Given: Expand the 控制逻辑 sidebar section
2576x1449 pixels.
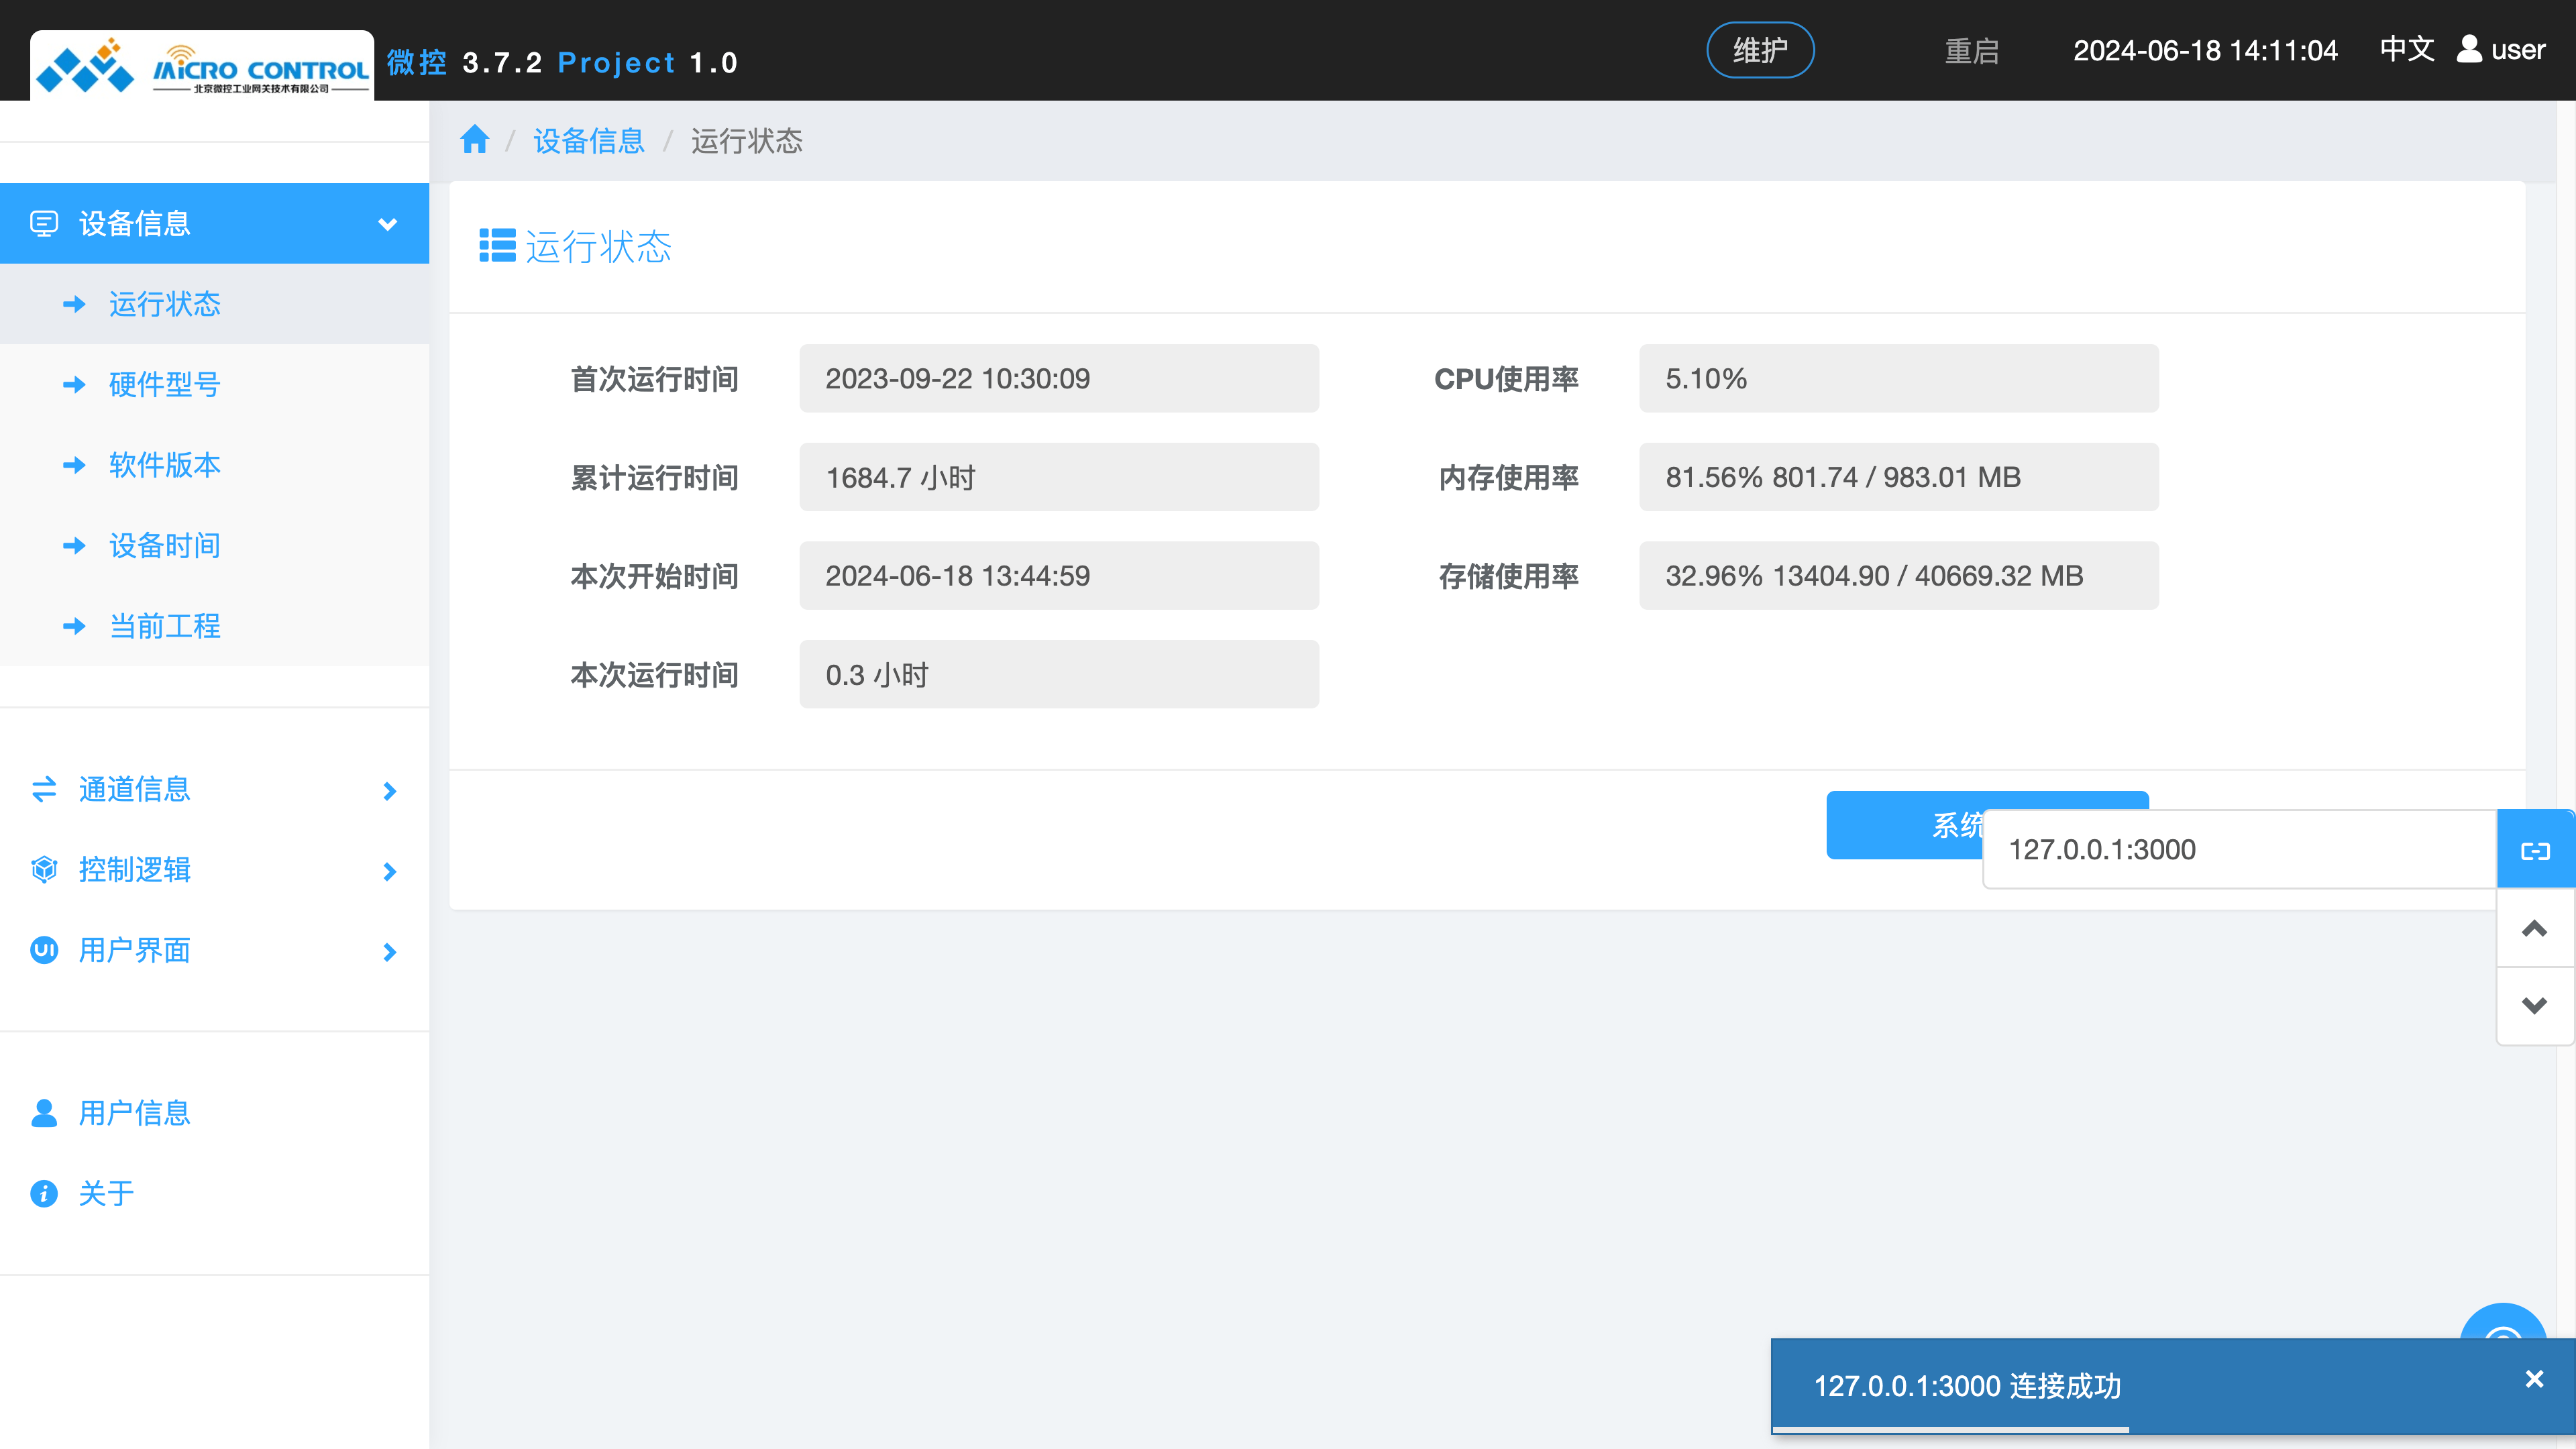Looking at the screenshot, I should point(389,871).
